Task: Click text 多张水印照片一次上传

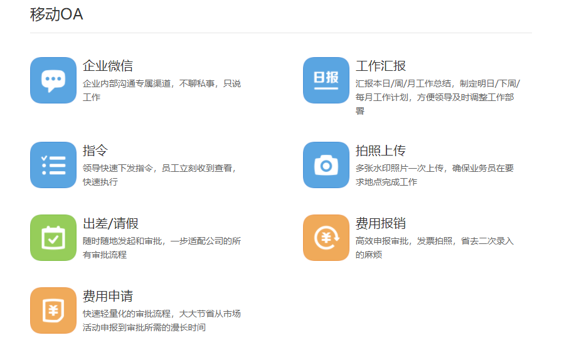Action: pyautogui.click(x=400, y=168)
